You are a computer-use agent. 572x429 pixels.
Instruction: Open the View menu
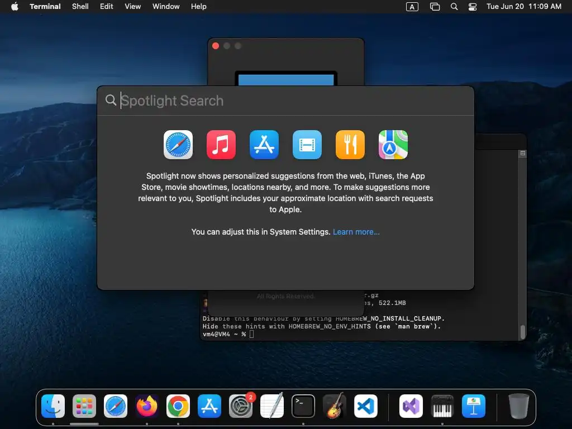point(133,7)
